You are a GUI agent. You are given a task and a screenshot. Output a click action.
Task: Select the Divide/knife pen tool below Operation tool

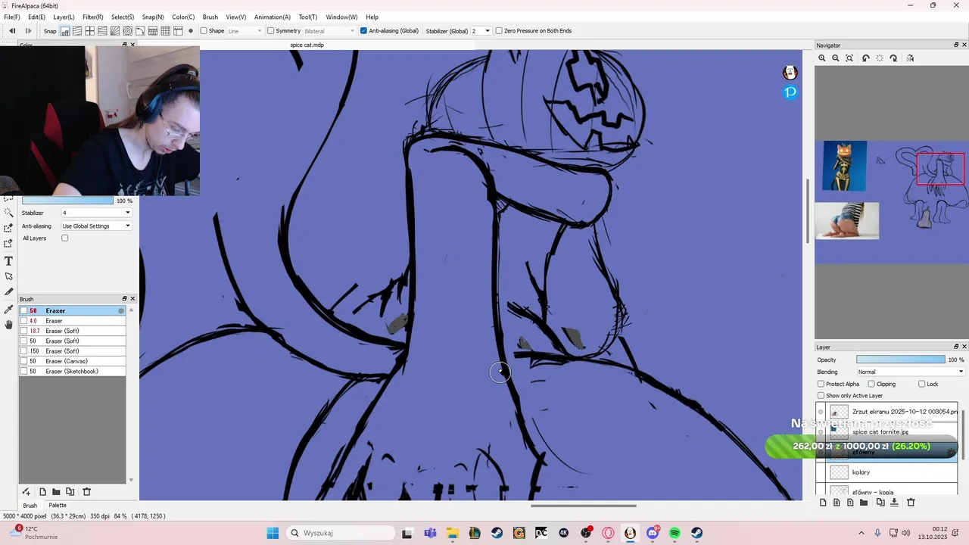point(8,292)
